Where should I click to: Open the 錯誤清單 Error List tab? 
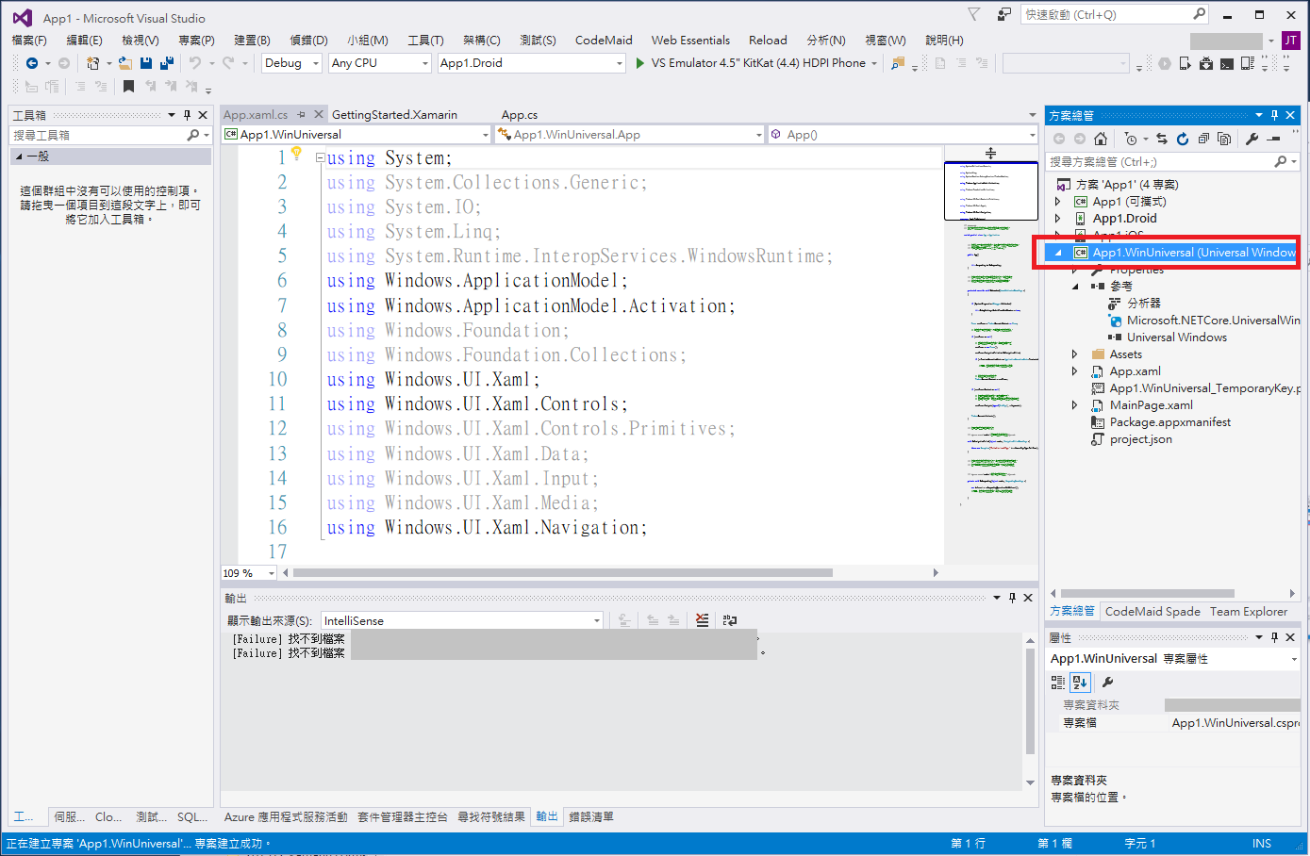tap(591, 817)
